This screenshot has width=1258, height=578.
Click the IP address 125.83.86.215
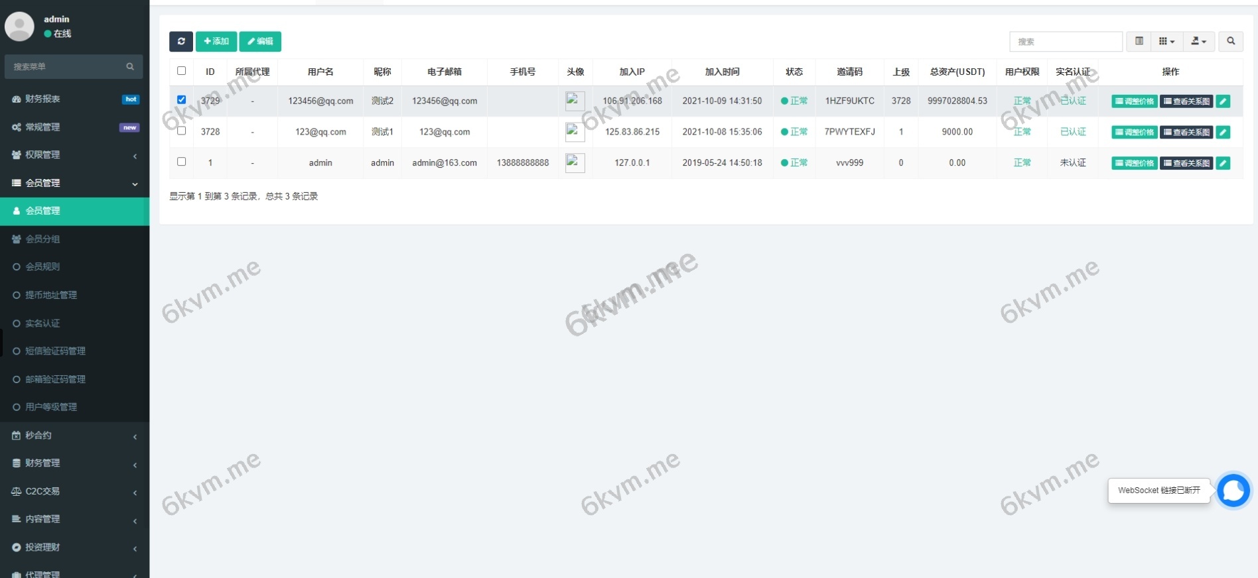click(632, 132)
